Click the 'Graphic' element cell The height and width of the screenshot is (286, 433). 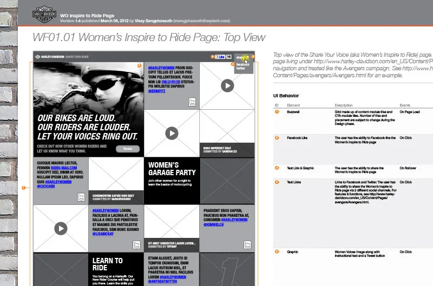coord(292,252)
